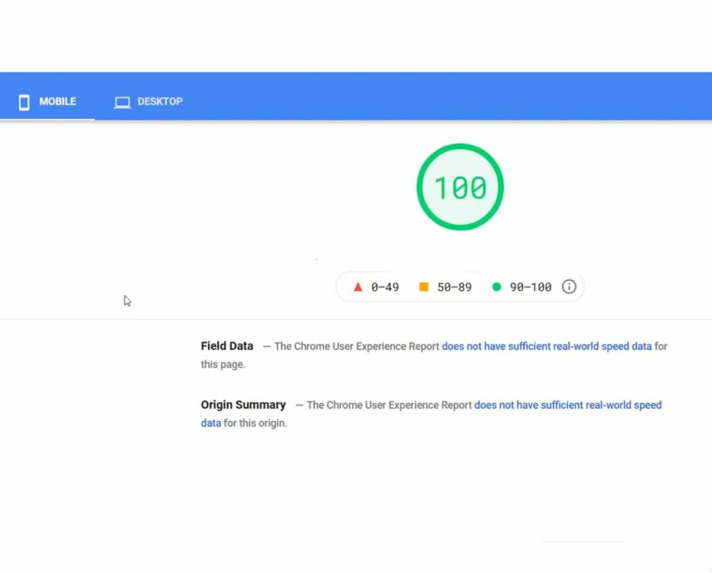
Task: Click the red triangle legend icon
Action: [x=358, y=287]
